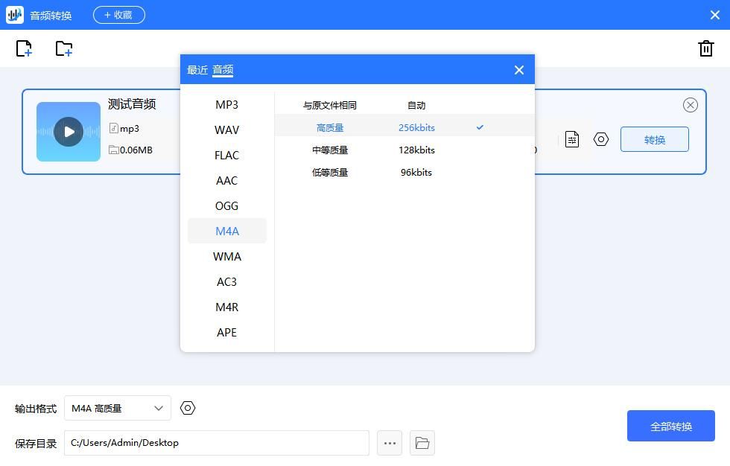Image resolution: width=730 pixels, height=466 pixels.
Task: Select WAV format
Action: (x=226, y=130)
